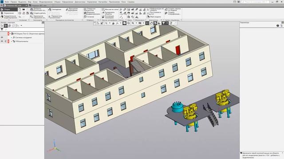Click Отверстие простое command

(x=90, y=9)
